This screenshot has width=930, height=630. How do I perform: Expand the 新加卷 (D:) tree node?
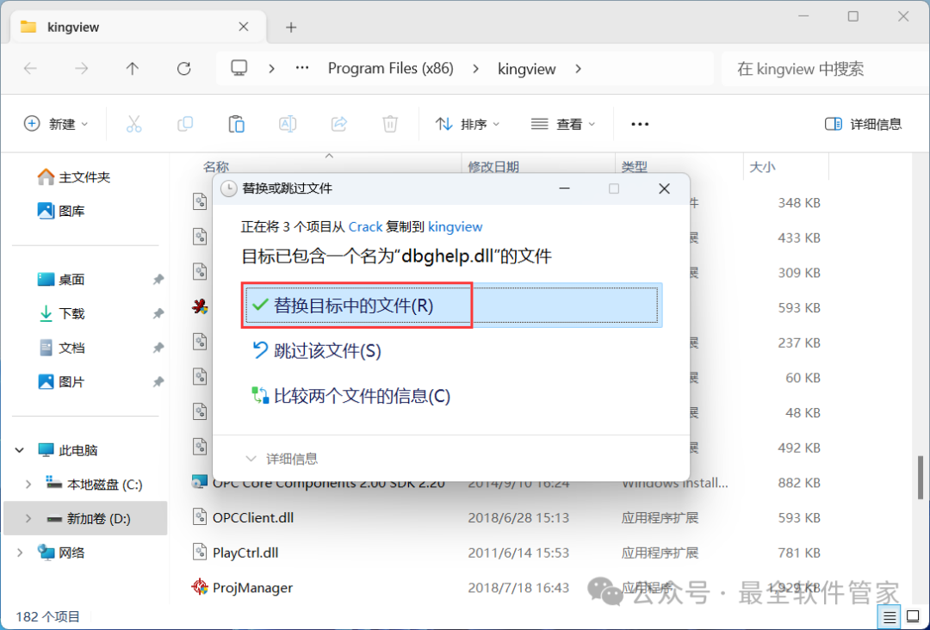[28, 519]
